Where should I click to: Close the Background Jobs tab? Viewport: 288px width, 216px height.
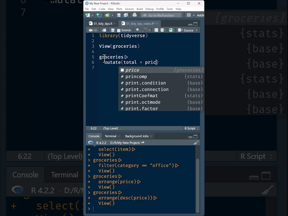[x=151, y=136]
